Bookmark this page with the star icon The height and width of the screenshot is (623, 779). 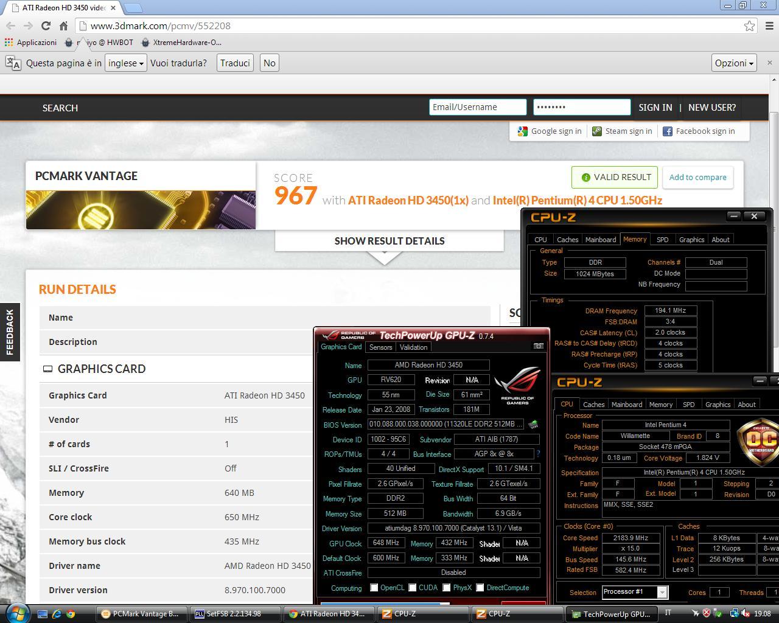(x=749, y=26)
